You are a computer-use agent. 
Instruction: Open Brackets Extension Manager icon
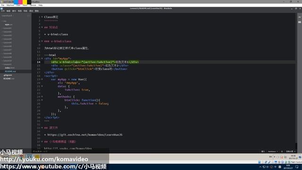pos(300,22)
